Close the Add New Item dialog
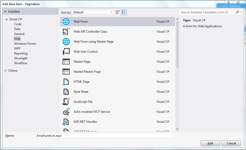 click(238, 3)
